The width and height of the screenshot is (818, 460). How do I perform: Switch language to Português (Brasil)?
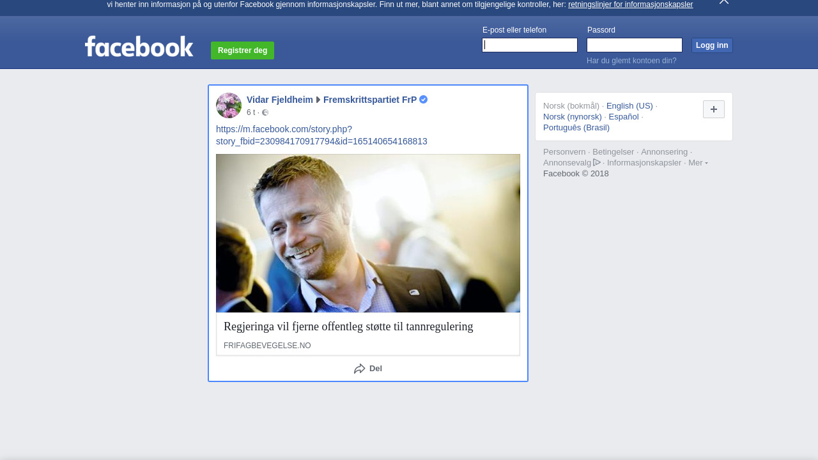[x=576, y=128]
